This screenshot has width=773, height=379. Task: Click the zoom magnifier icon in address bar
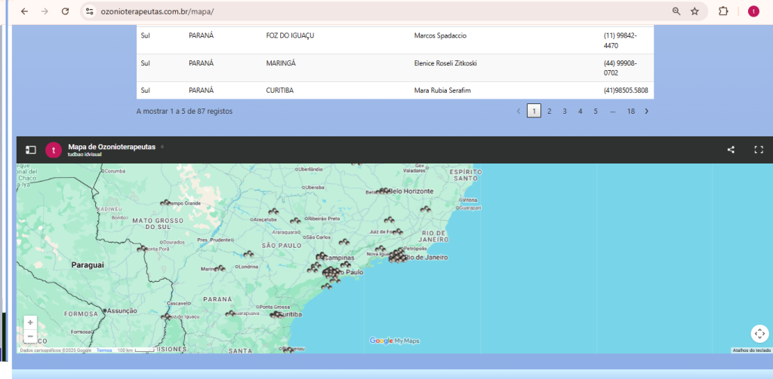676,11
